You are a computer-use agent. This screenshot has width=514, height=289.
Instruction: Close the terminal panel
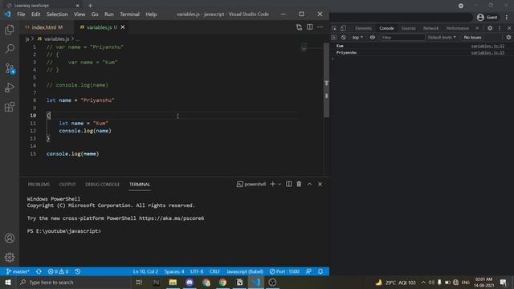pyautogui.click(x=320, y=184)
